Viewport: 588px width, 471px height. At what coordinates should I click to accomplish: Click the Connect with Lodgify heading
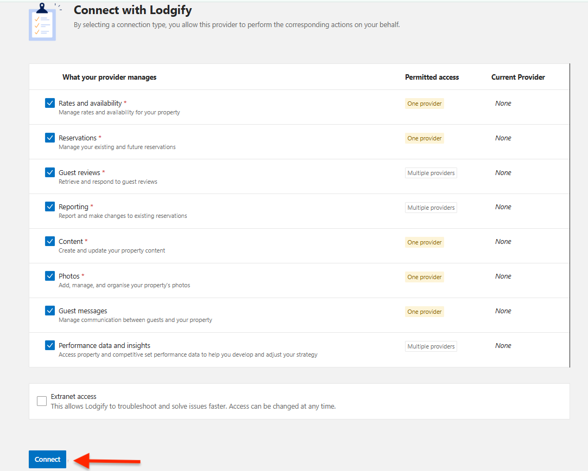[132, 10]
